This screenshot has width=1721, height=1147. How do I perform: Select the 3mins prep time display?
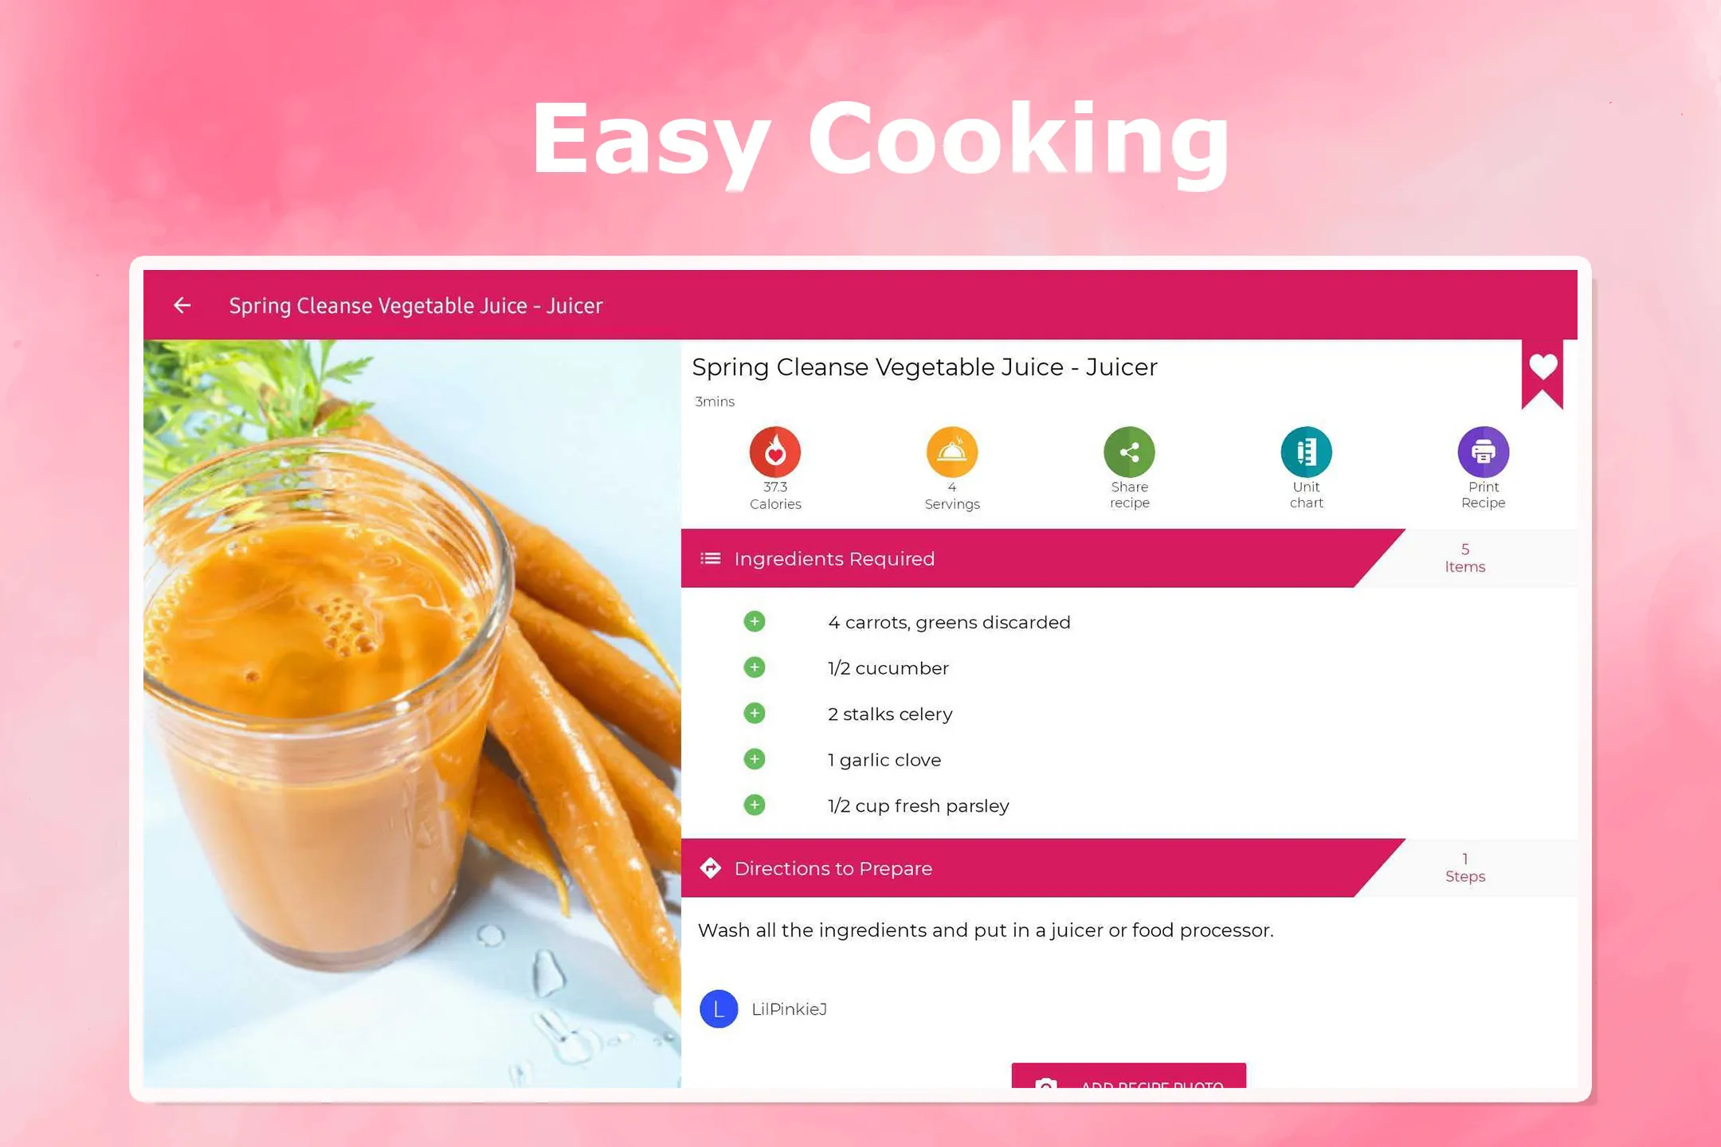coord(712,401)
